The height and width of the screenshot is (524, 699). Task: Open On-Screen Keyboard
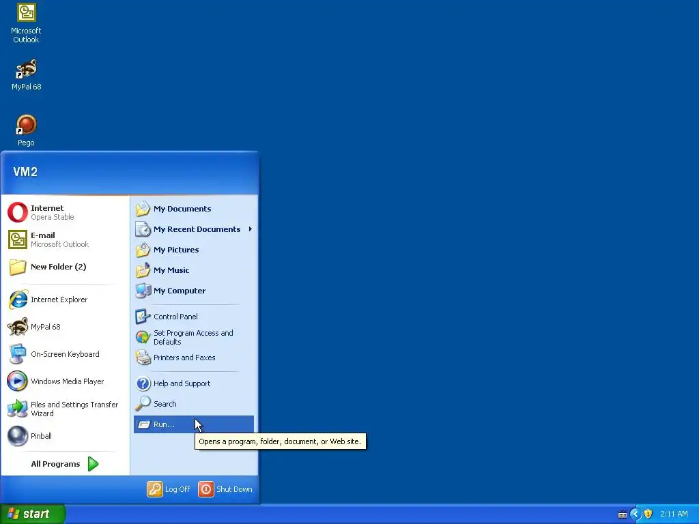click(x=65, y=354)
